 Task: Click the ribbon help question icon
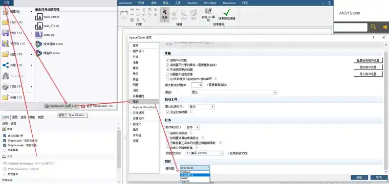pyautogui.click(x=329, y=3)
